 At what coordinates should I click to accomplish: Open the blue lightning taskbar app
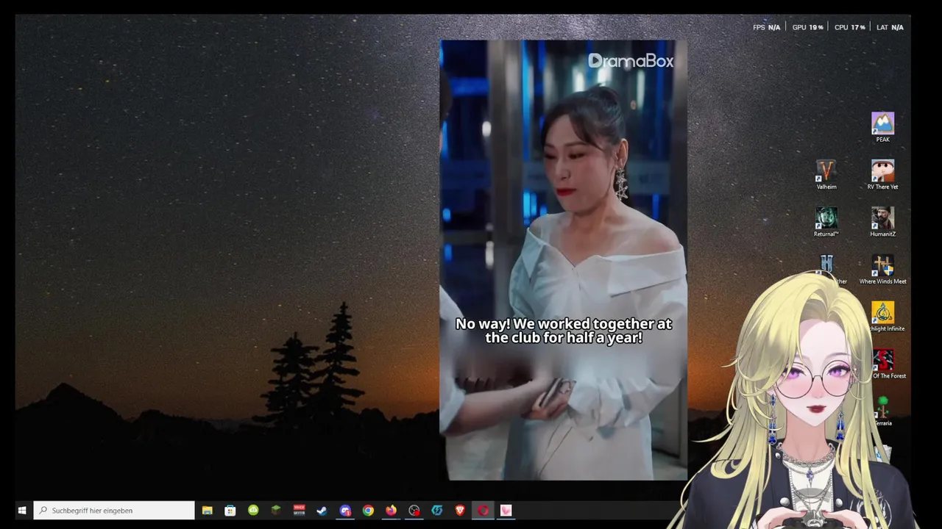pos(437,510)
